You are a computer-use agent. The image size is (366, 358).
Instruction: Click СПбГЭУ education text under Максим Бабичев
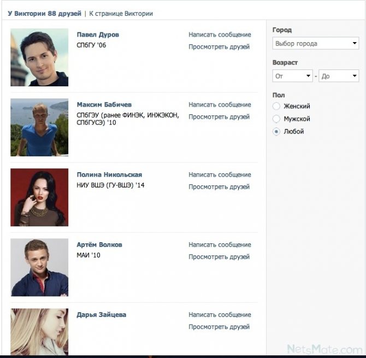(x=128, y=119)
